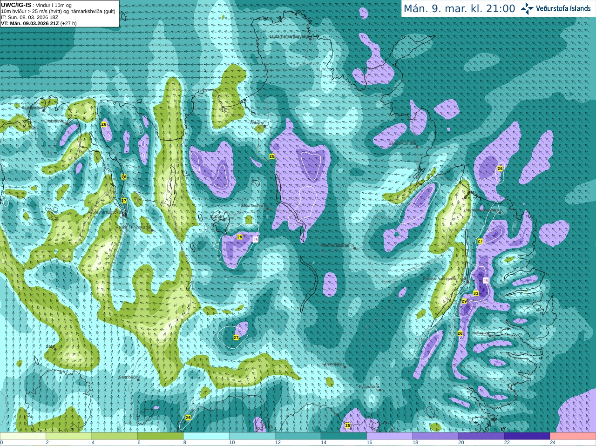The height and width of the screenshot is (446, 596).
Task: Click the Ásbyrgi station label
Action: (257, 123)
